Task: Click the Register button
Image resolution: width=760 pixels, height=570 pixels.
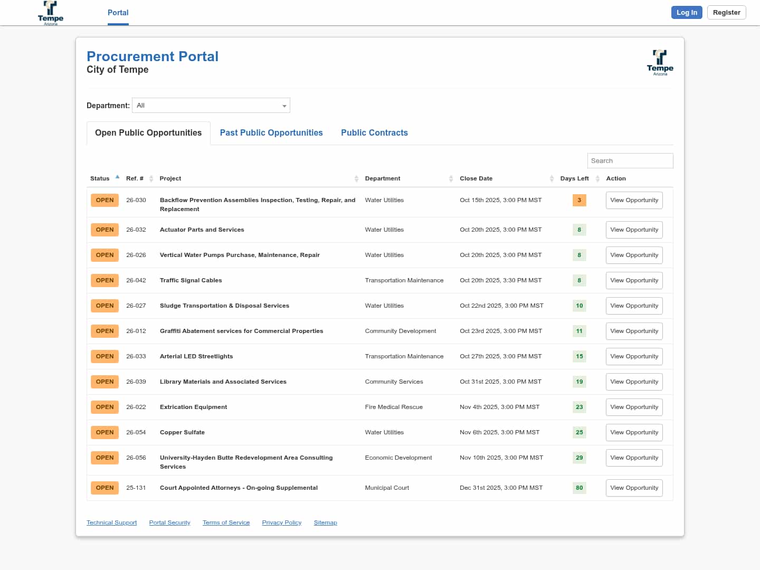Action: pyautogui.click(x=726, y=13)
